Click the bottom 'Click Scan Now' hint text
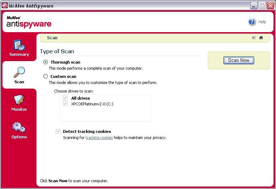Image resolution: width=276 pixels, height=189 pixels. click(74, 181)
